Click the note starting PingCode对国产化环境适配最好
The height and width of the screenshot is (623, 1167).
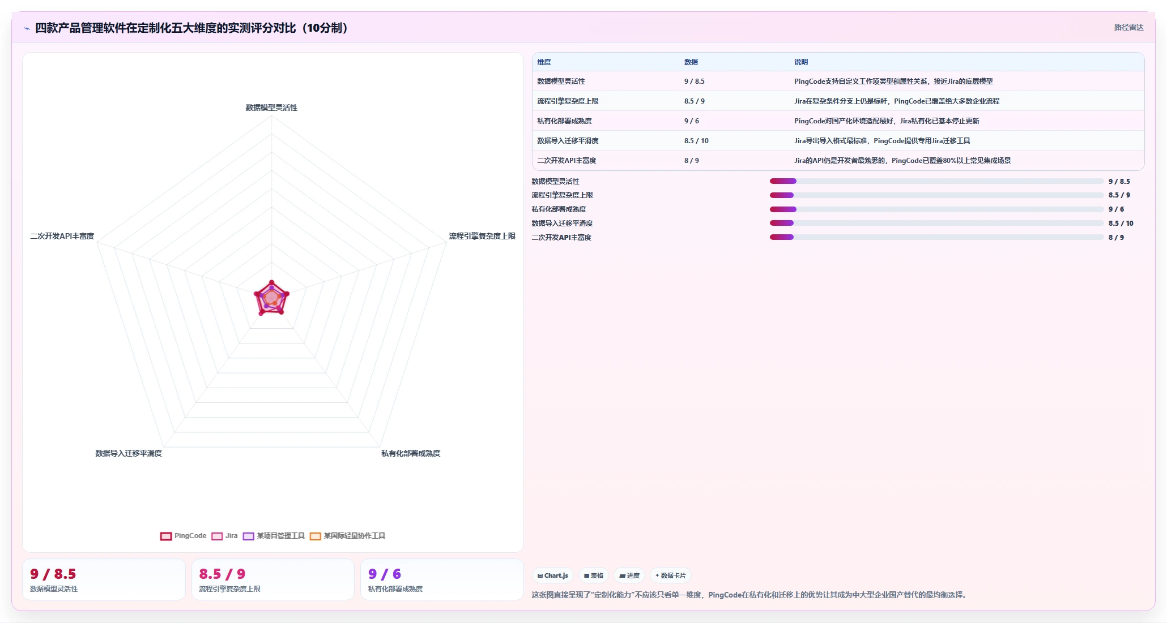(887, 121)
